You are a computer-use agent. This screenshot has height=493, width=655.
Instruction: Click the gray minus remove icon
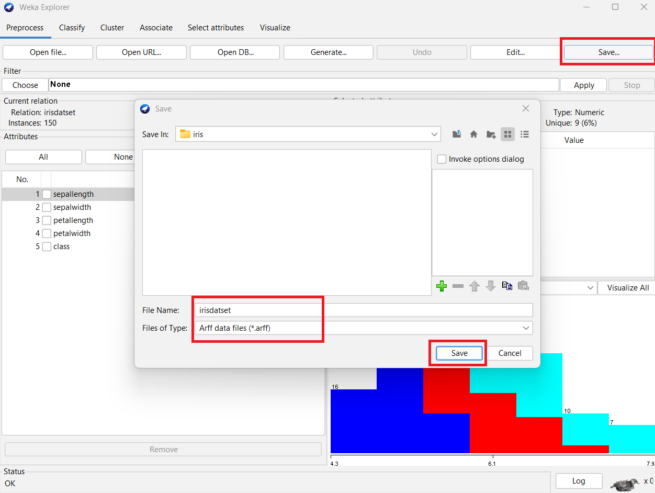click(x=458, y=286)
